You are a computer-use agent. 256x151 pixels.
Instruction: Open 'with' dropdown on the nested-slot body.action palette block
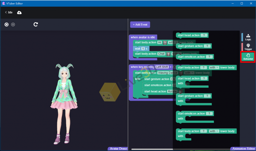tap(214, 131)
